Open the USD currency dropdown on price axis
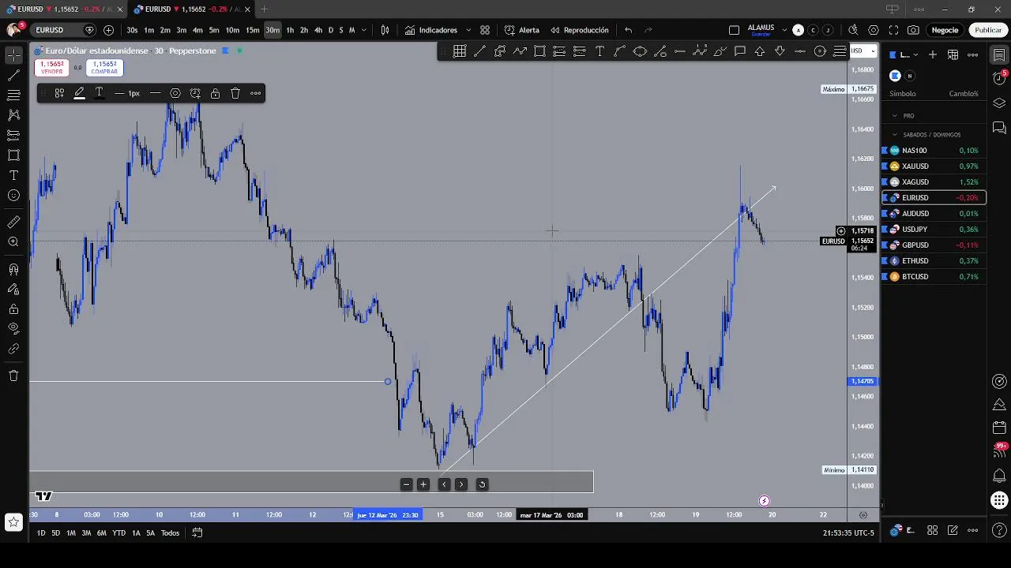Image resolution: width=1011 pixels, height=568 pixels. [863, 51]
